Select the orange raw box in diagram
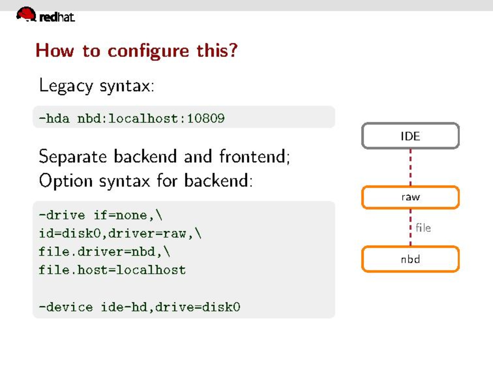Image resolution: width=493 pixels, height=370 pixels. tap(410, 197)
